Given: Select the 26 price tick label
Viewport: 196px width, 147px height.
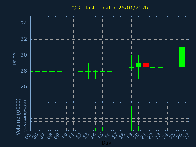Looking at the screenshot, I should coord(24,87).
